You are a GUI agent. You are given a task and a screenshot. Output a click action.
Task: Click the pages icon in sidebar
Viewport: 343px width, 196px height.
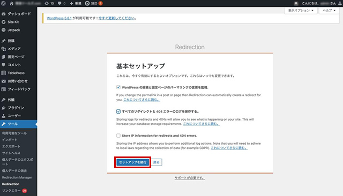(4, 57)
